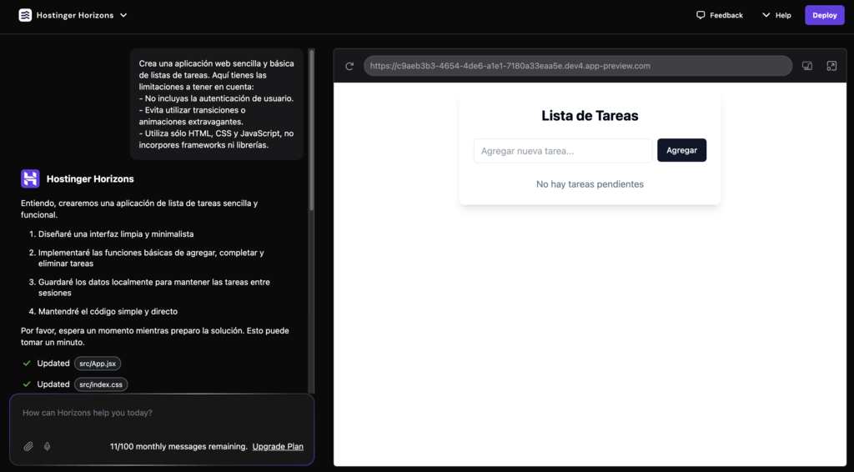Viewport: 854px width, 472px height.
Task: Click the Feedback menu label
Action: (726, 15)
